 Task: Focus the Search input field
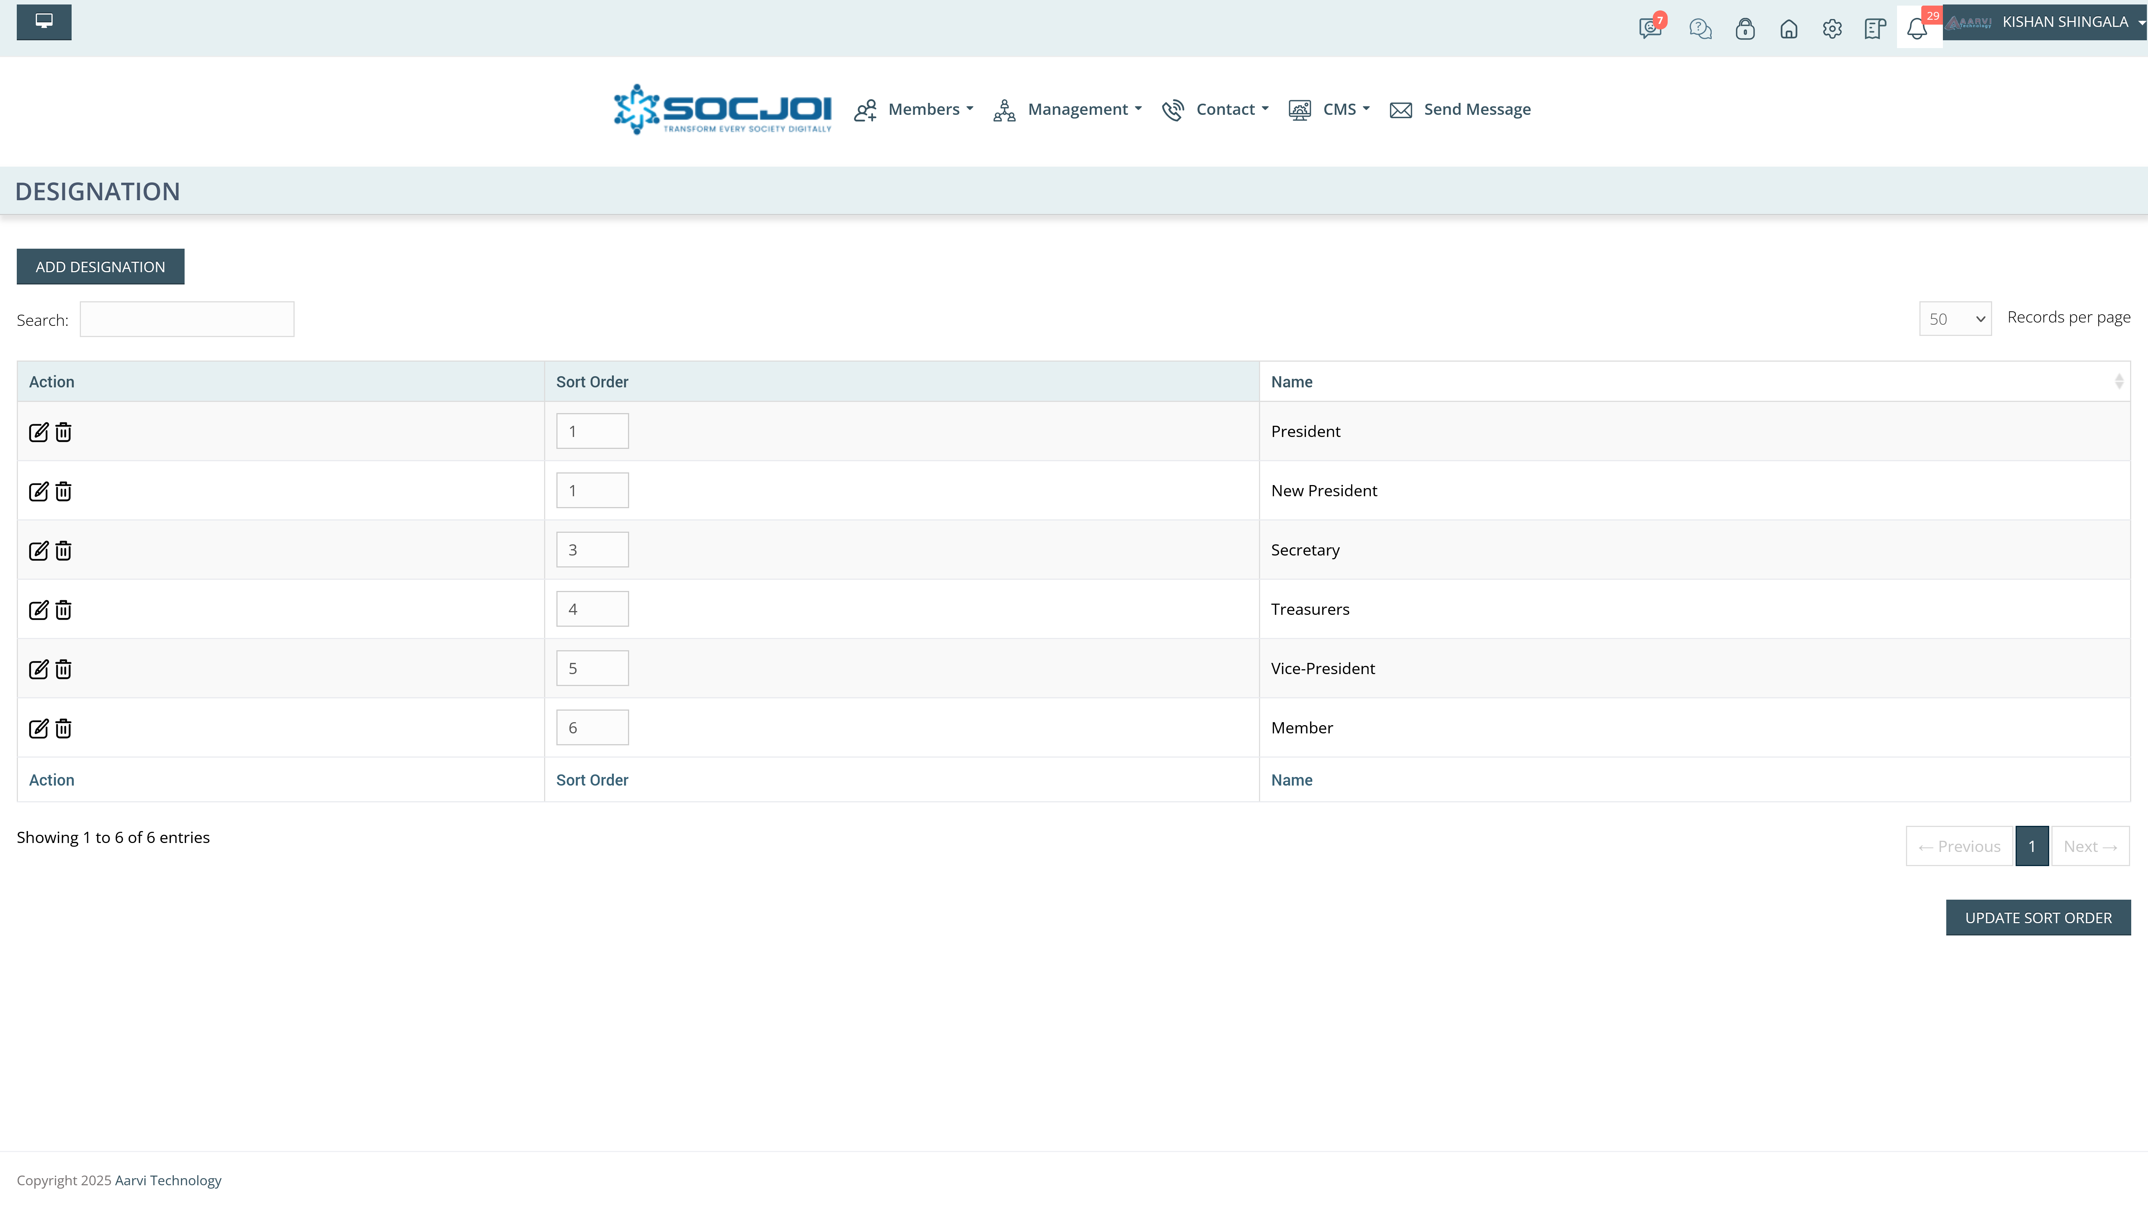pyautogui.click(x=187, y=319)
